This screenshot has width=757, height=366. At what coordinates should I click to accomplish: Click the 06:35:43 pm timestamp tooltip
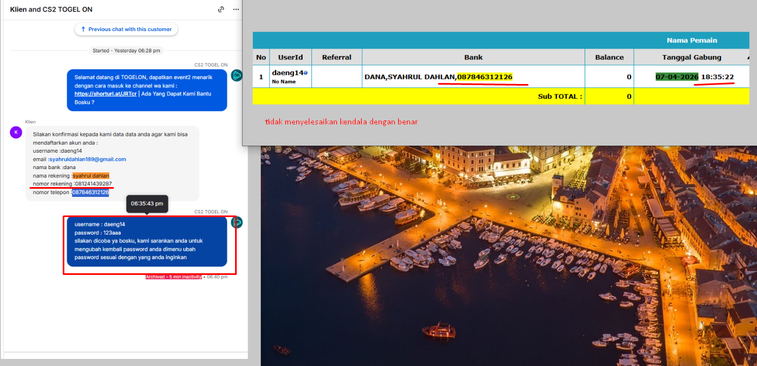(147, 203)
